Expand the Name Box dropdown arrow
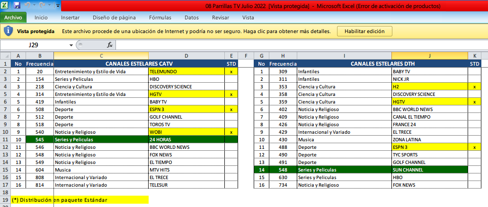 pyautogui.click(x=71, y=45)
